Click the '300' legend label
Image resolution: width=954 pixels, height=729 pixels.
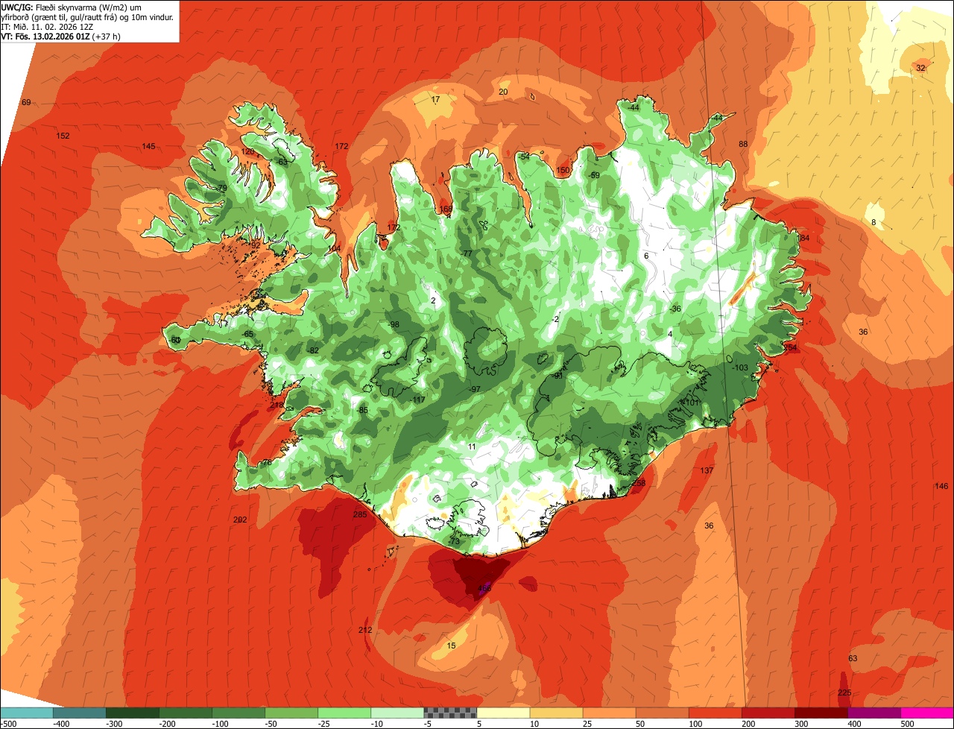pos(801,724)
